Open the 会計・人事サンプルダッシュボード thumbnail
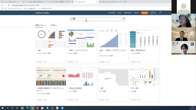The width and height of the screenshot is (196, 110). [x=113, y=39]
